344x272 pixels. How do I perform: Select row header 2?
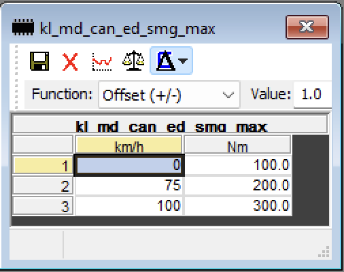[43, 186]
